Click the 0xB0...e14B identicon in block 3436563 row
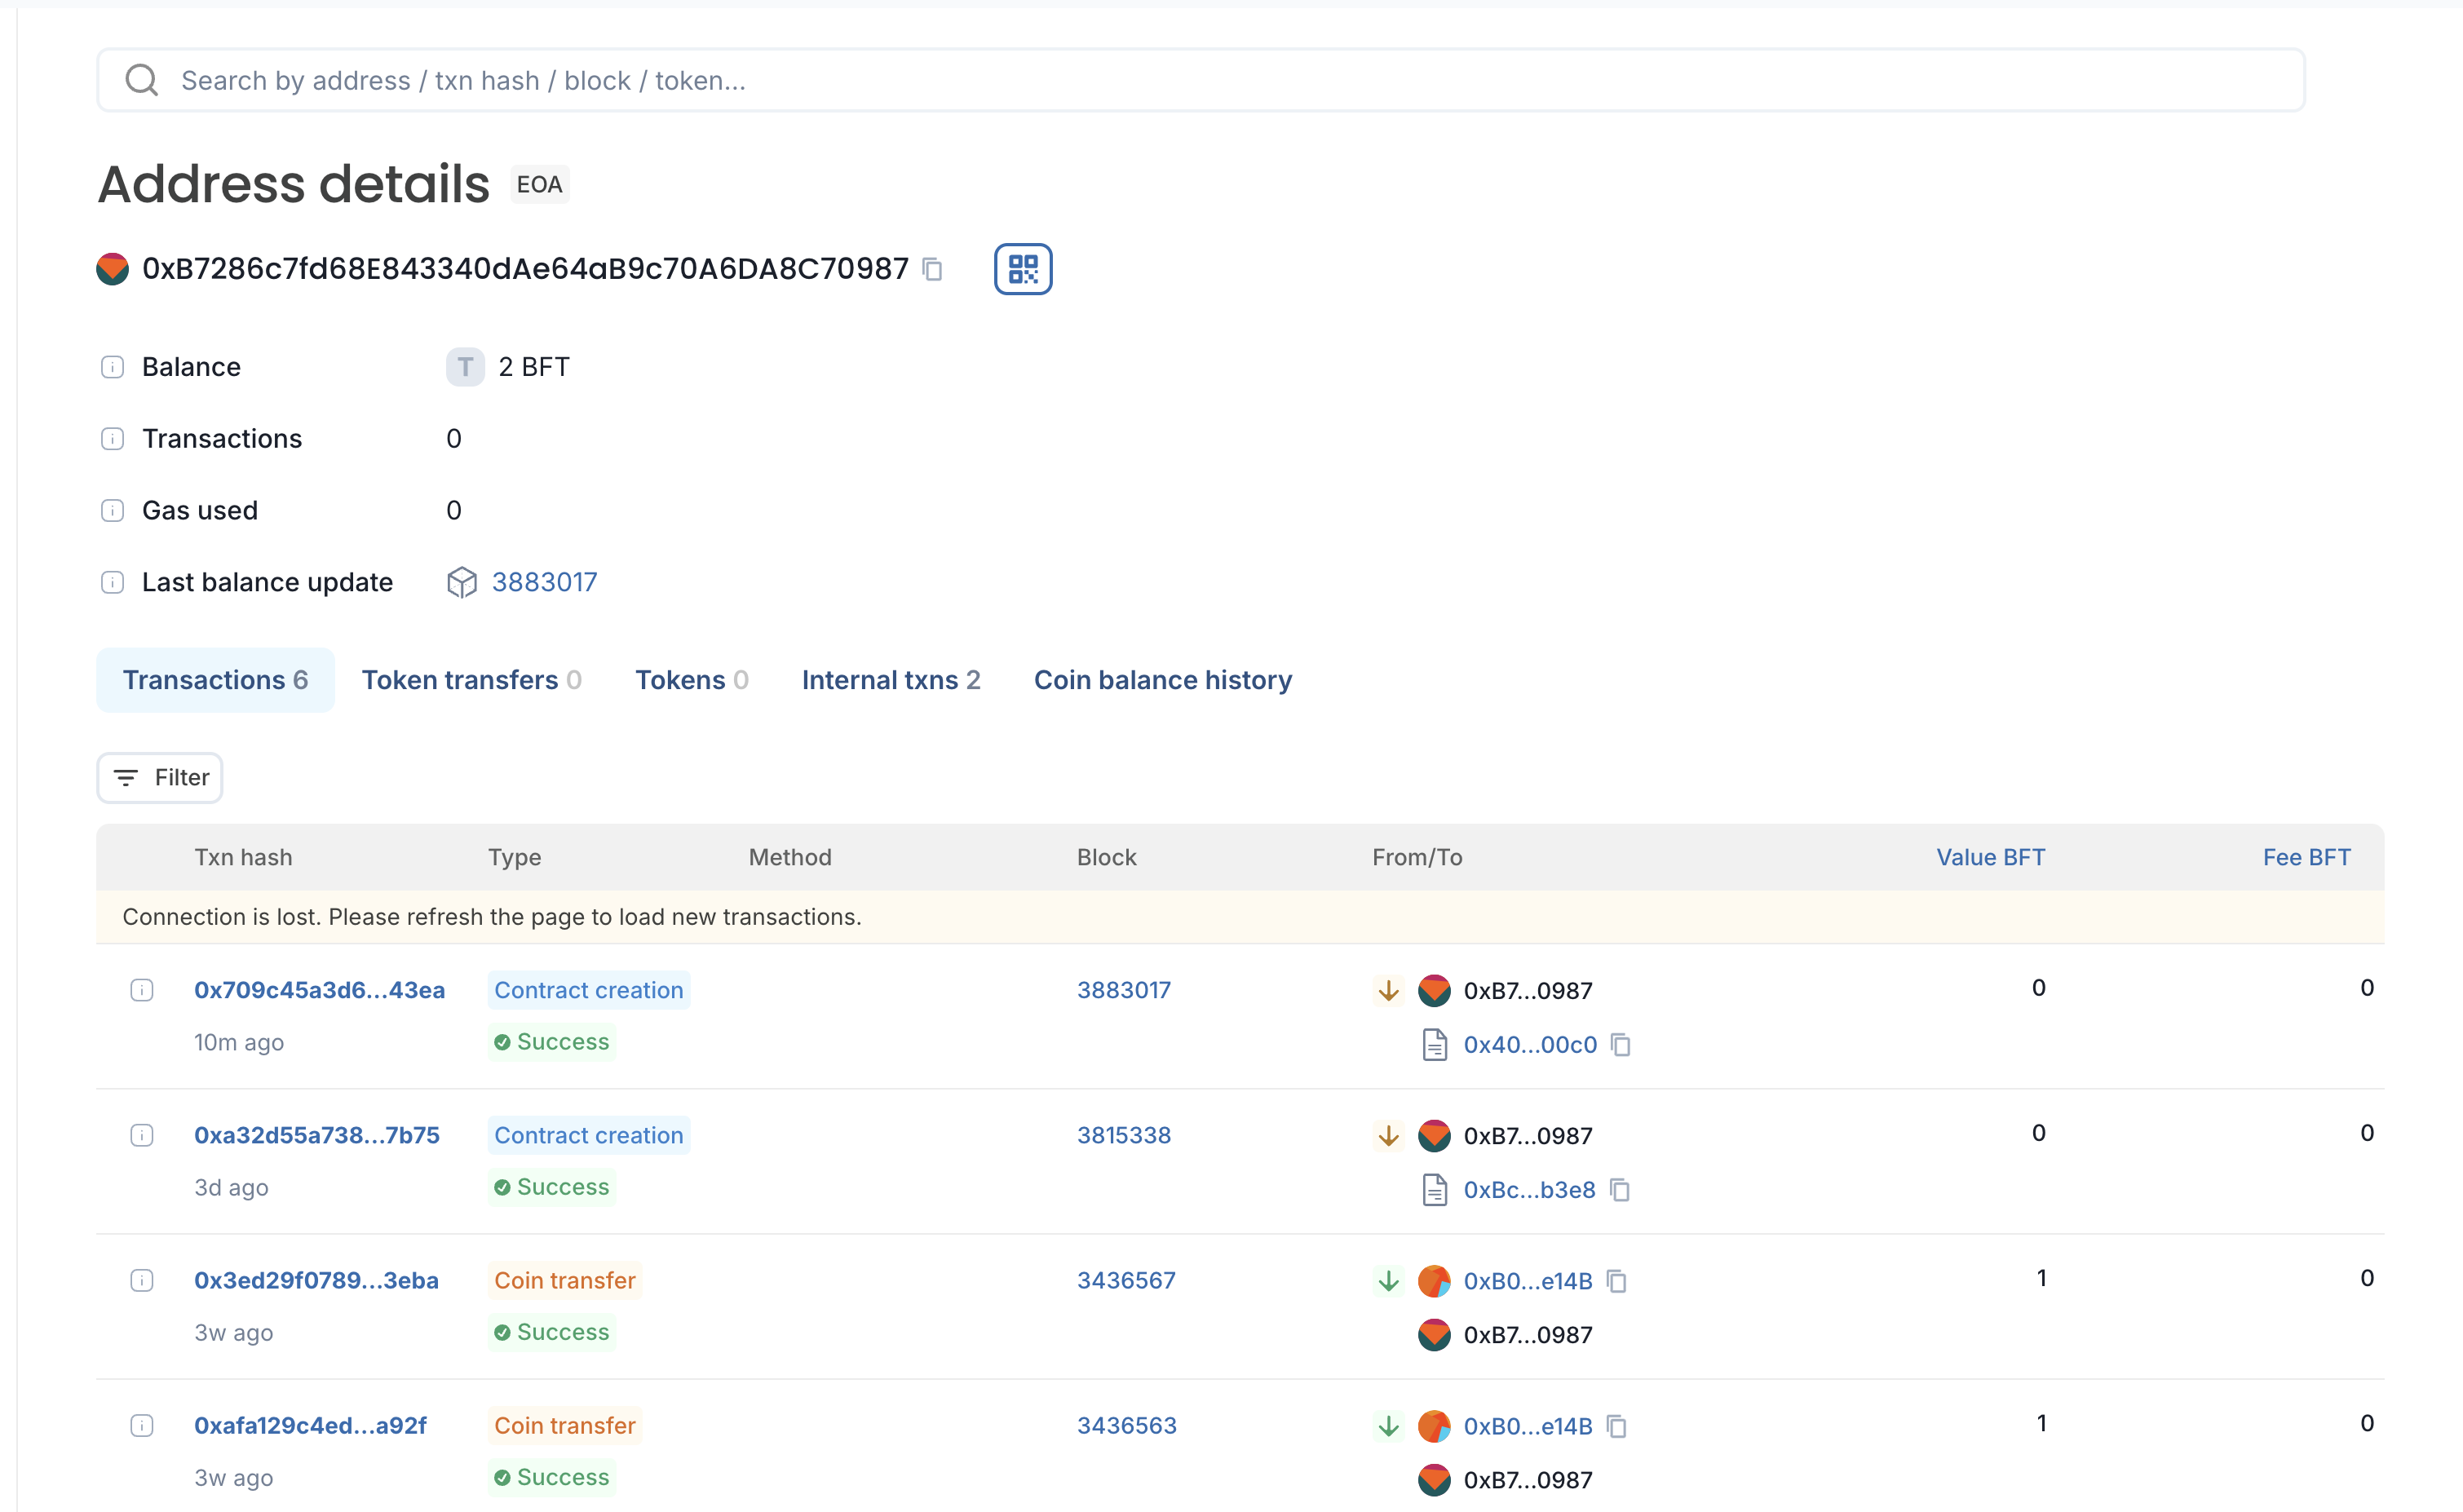This screenshot has width=2463, height=1512. [x=1435, y=1426]
